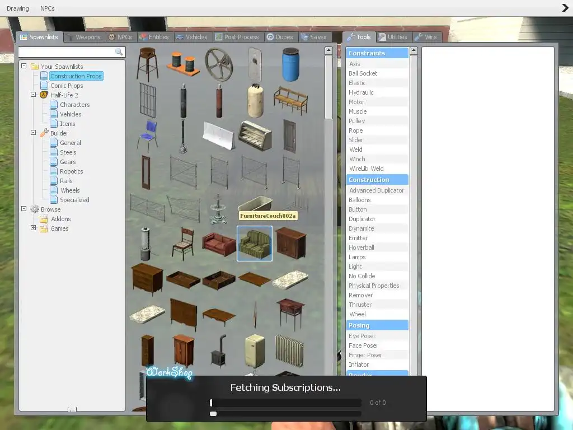573x430 pixels.
Task: Select the Face Poser tool
Action: 377,345
